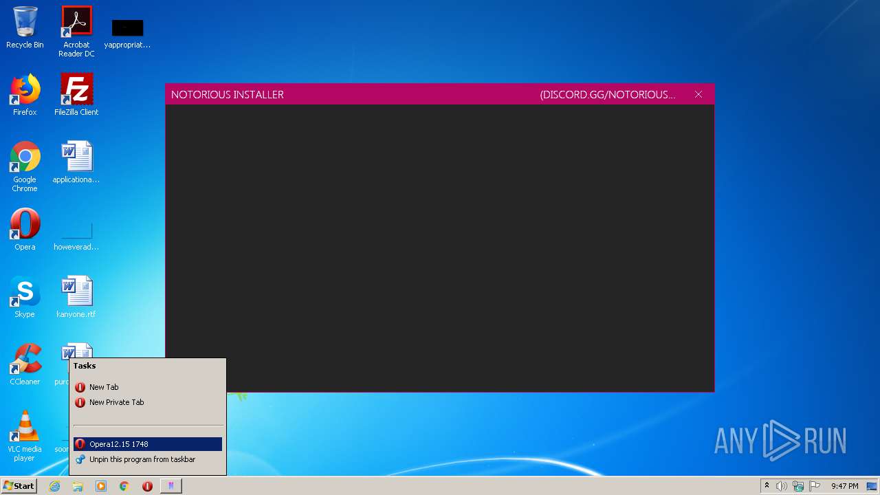Open the Firefox desktop shortcut

coord(25,95)
